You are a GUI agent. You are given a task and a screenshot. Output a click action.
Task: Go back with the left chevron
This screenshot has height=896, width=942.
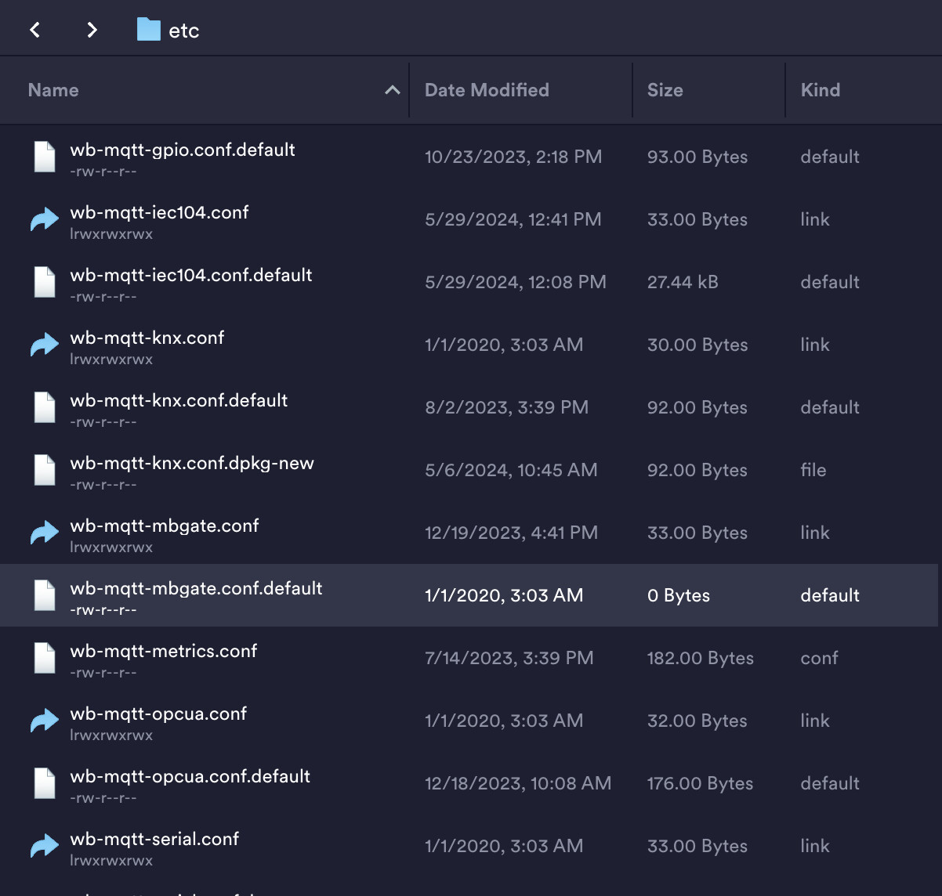34,30
